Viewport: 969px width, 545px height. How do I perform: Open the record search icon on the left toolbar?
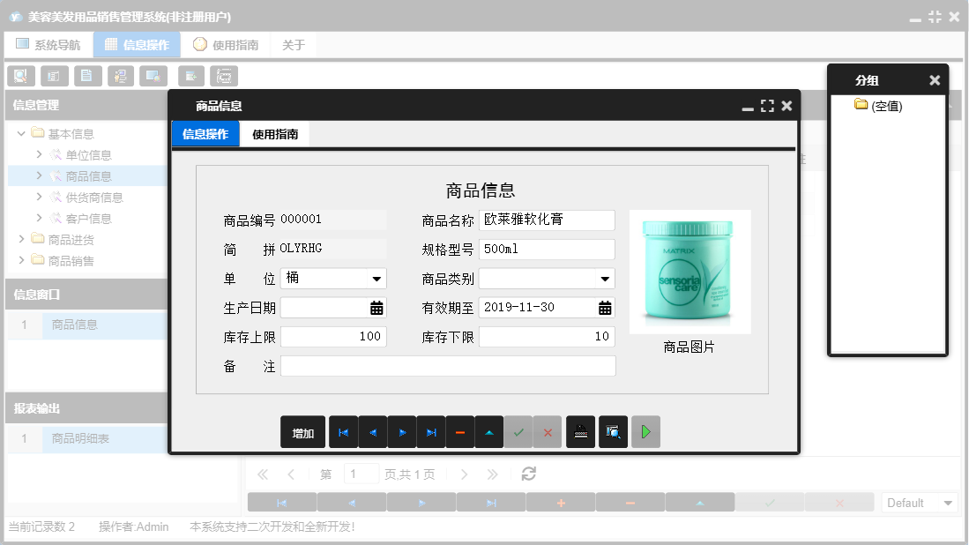click(20, 76)
